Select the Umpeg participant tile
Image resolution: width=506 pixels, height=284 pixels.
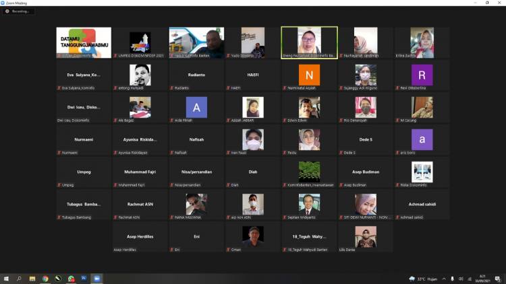point(84,172)
